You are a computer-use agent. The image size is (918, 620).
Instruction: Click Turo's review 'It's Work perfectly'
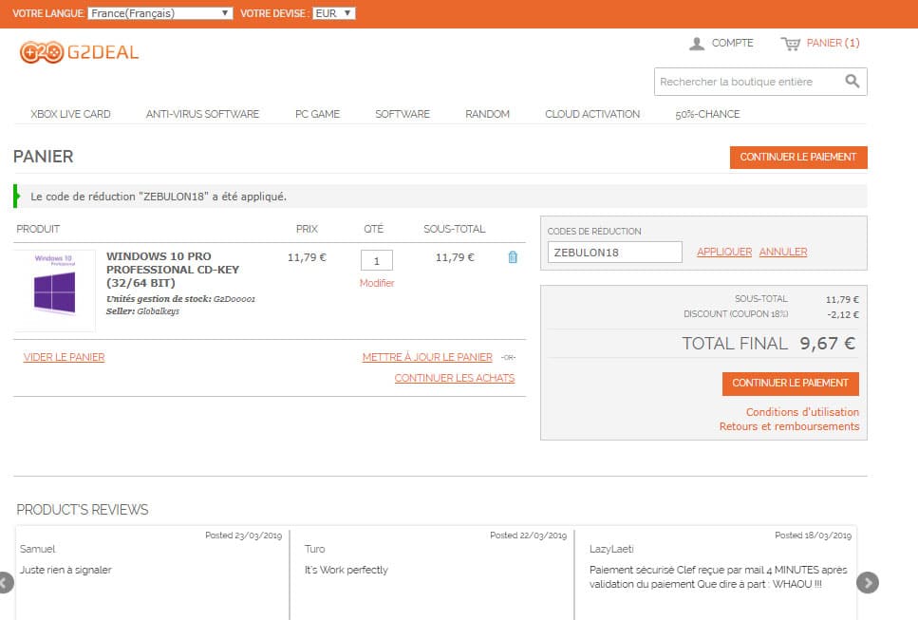pyautogui.click(x=346, y=570)
